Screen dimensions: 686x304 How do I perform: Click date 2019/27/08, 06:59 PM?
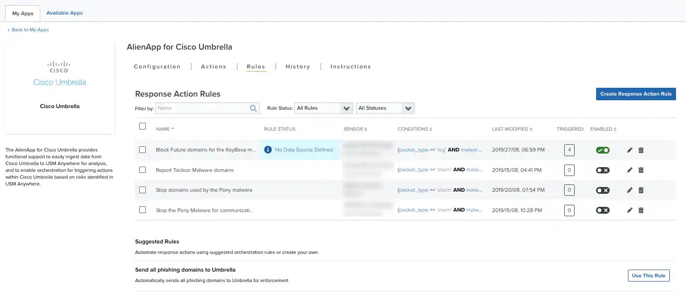518,150
